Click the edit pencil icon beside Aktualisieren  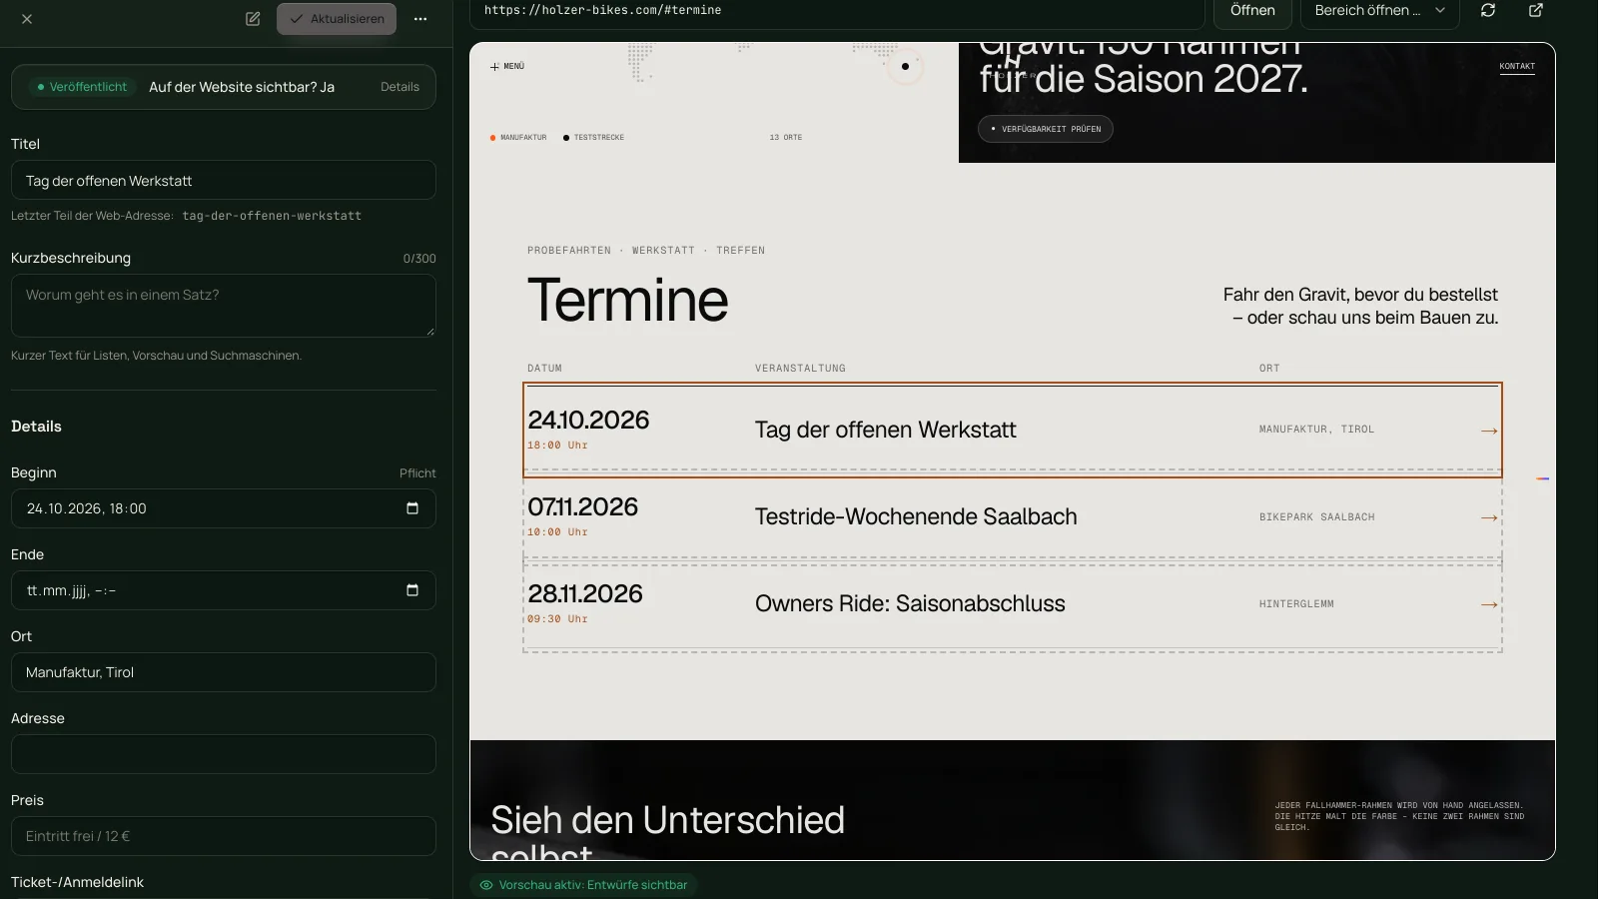[x=253, y=19]
